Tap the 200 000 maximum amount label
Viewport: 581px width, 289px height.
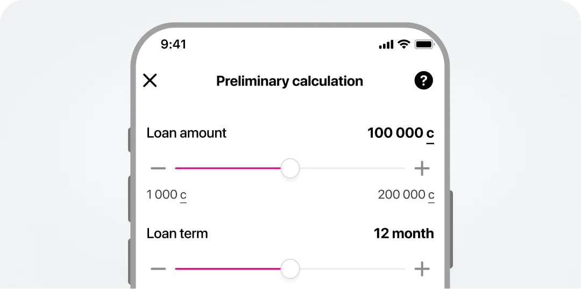(x=406, y=195)
